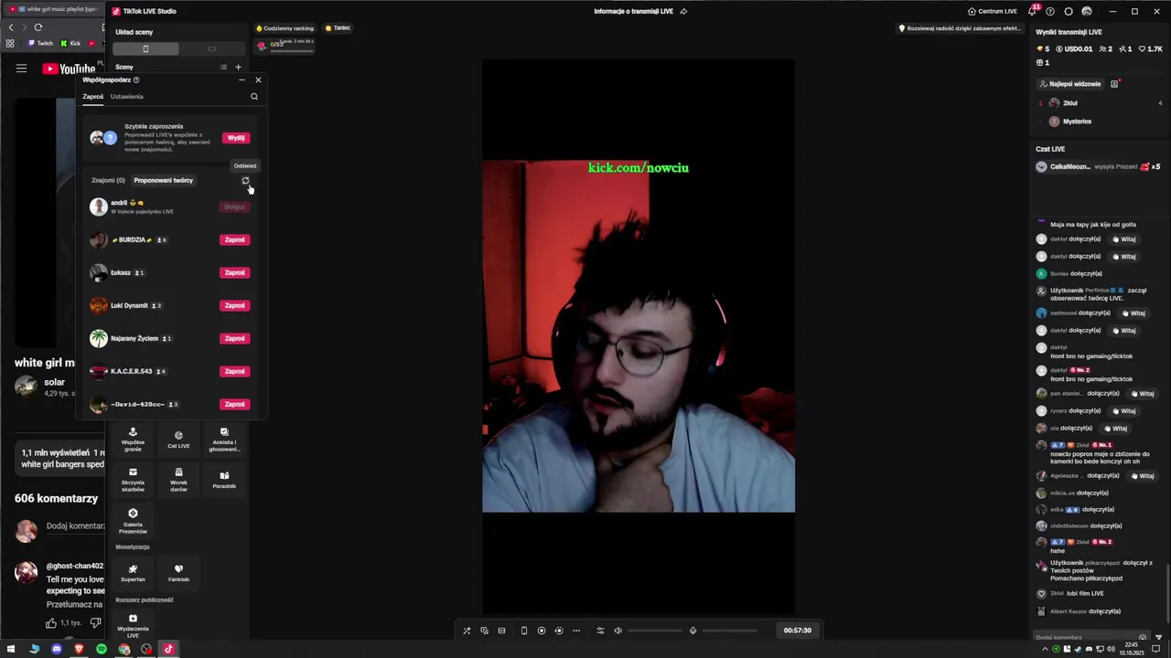
Task: Mute the speaker output
Action: pyautogui.click(x=618, y=631)
